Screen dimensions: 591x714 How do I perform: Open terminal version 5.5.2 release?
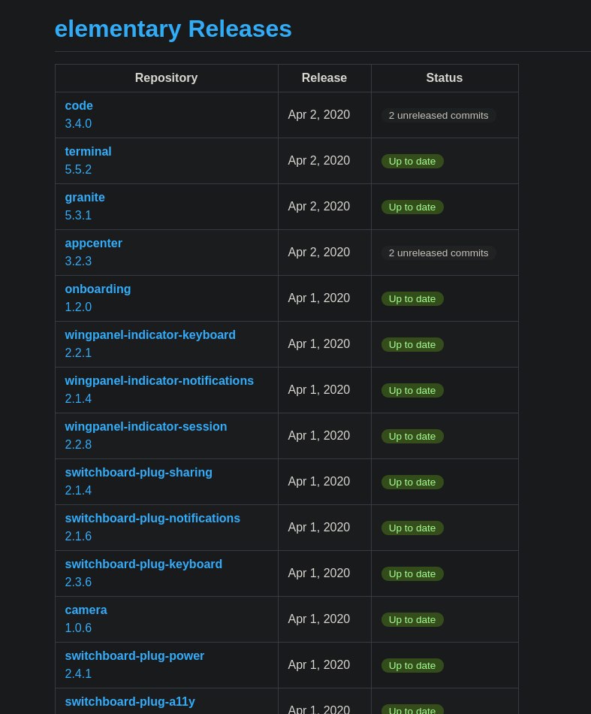click(78, 169)
